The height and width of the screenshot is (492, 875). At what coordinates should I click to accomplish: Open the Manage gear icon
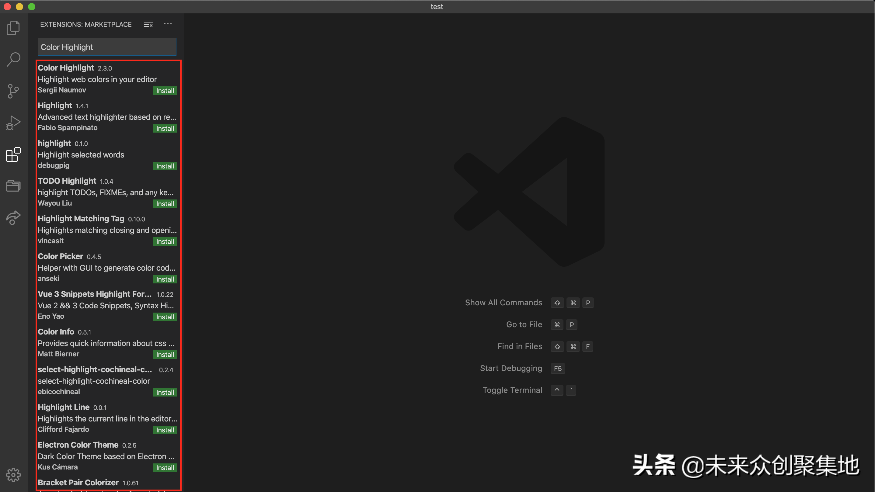(13, 475)
